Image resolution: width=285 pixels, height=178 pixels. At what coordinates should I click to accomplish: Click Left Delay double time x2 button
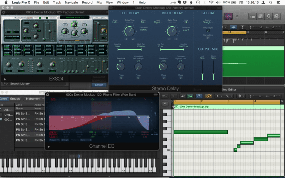tap(133, 39)
